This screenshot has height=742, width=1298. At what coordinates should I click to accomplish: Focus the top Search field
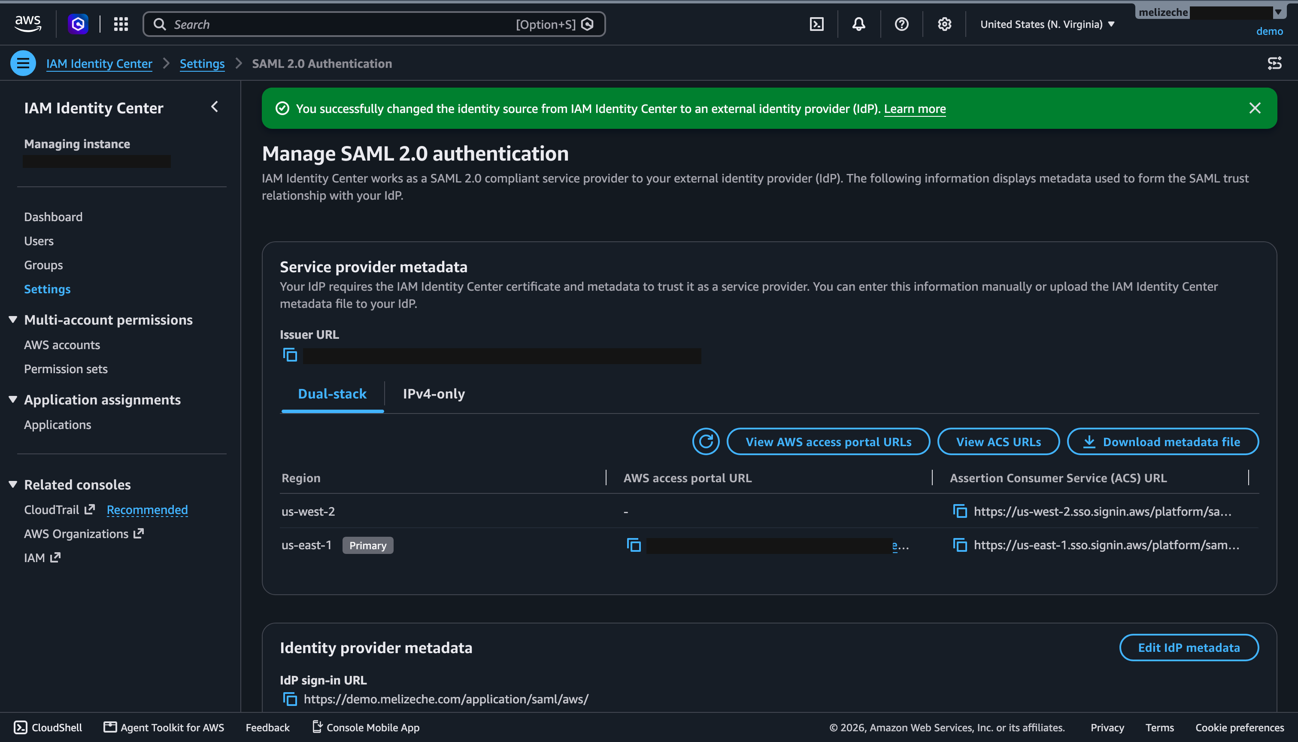(374, 24)
